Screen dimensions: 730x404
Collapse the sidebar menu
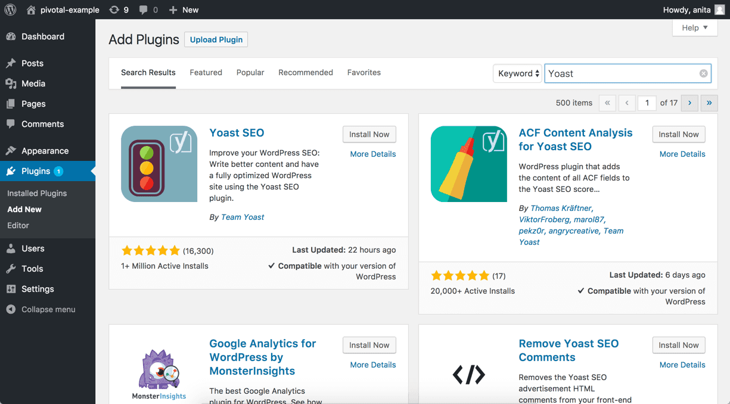[x=48, y=309]
